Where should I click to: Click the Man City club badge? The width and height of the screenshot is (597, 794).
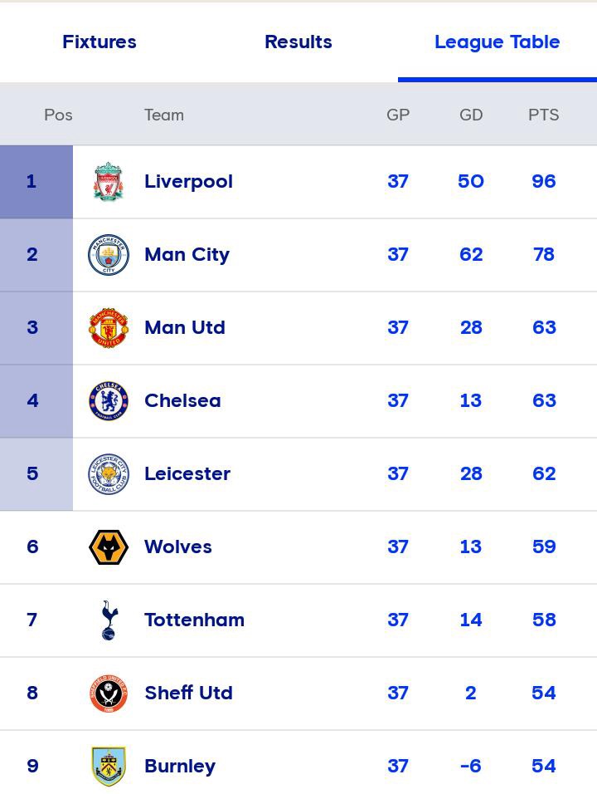(x=109, y=255)
